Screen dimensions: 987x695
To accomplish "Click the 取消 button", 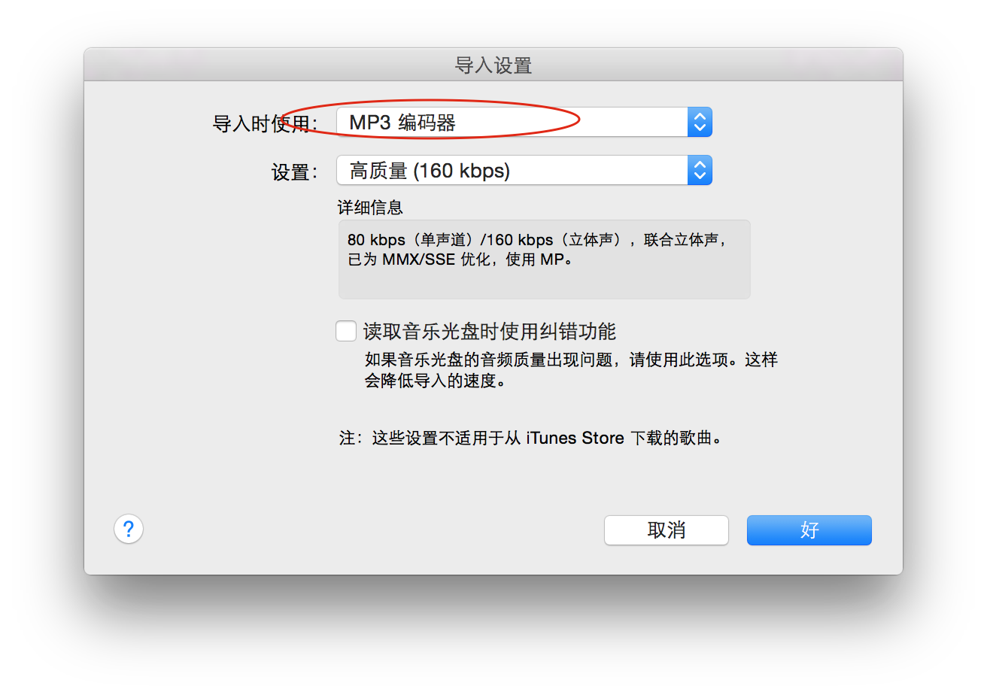I will click(667, 530).
